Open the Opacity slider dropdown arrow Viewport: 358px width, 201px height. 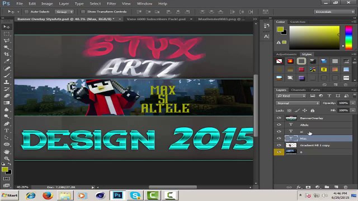[x=353, y=103]
